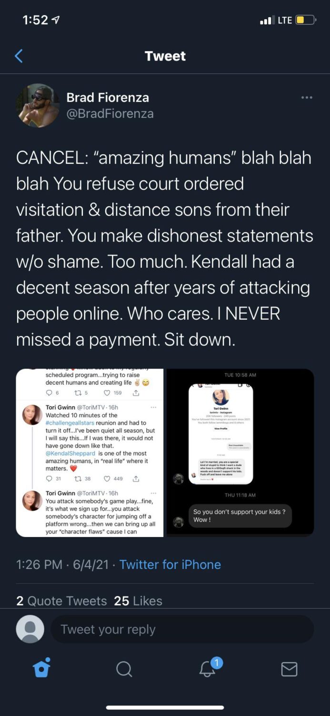330x716 pixels.
Task: Open the Messages envelope tab
Action: click(289, 669)
